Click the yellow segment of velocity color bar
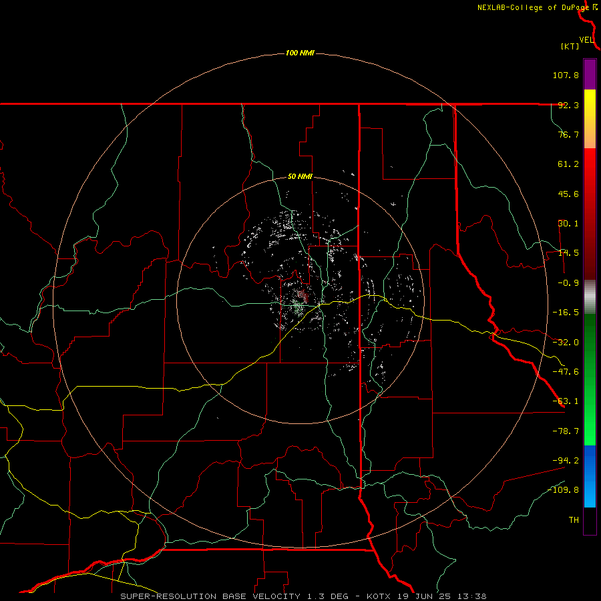The image size is (601, 601). pyautogui.click(x=590, y=118)
